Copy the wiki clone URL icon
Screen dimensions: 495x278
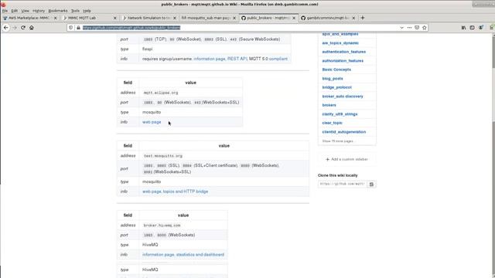coord(371,184)
